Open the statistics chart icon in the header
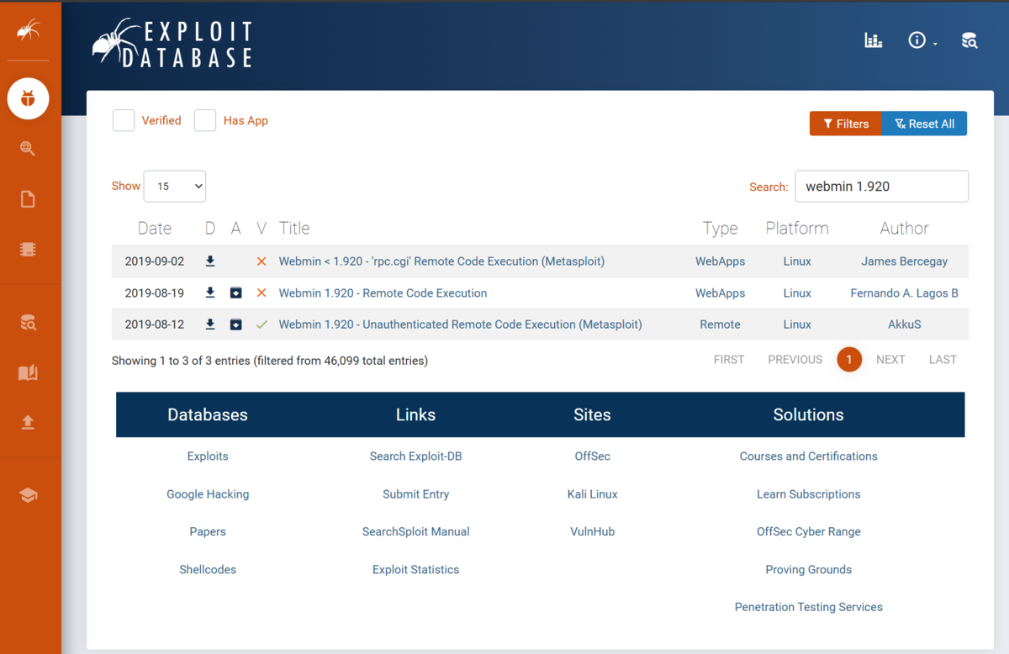 point(874,40)
